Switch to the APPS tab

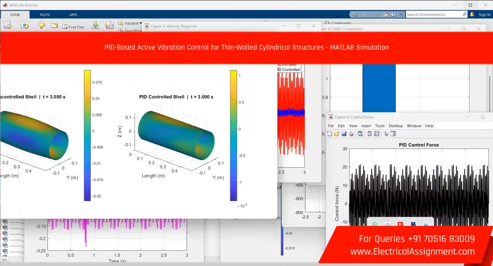coord(73,14)
